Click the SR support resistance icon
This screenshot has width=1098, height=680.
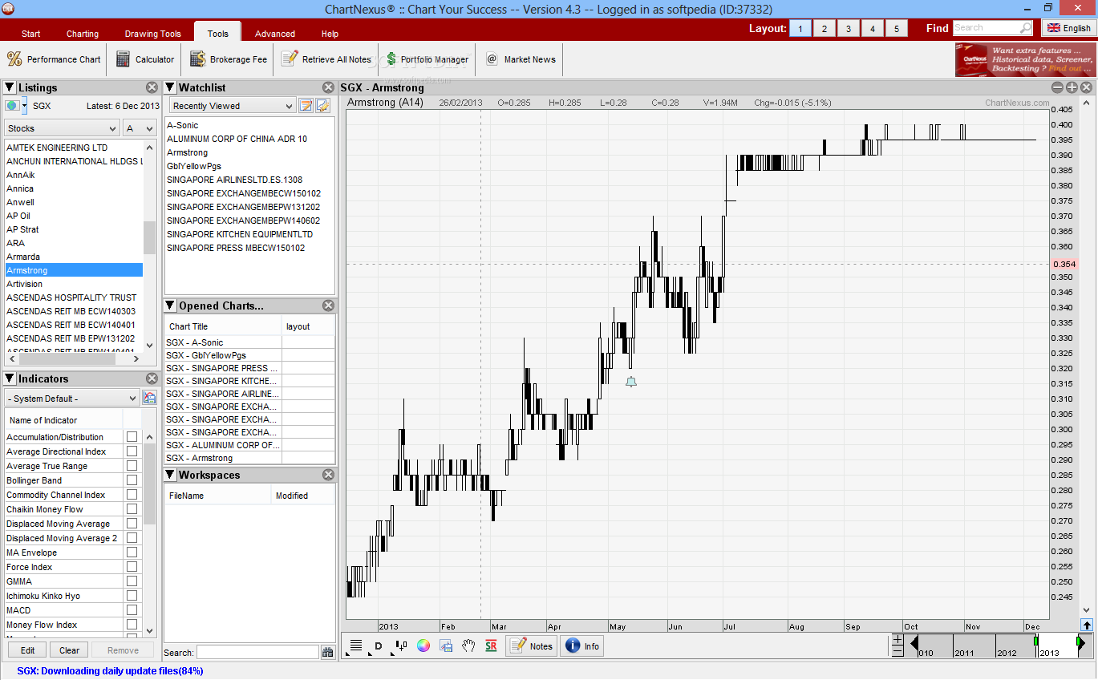tap(491, 646)
